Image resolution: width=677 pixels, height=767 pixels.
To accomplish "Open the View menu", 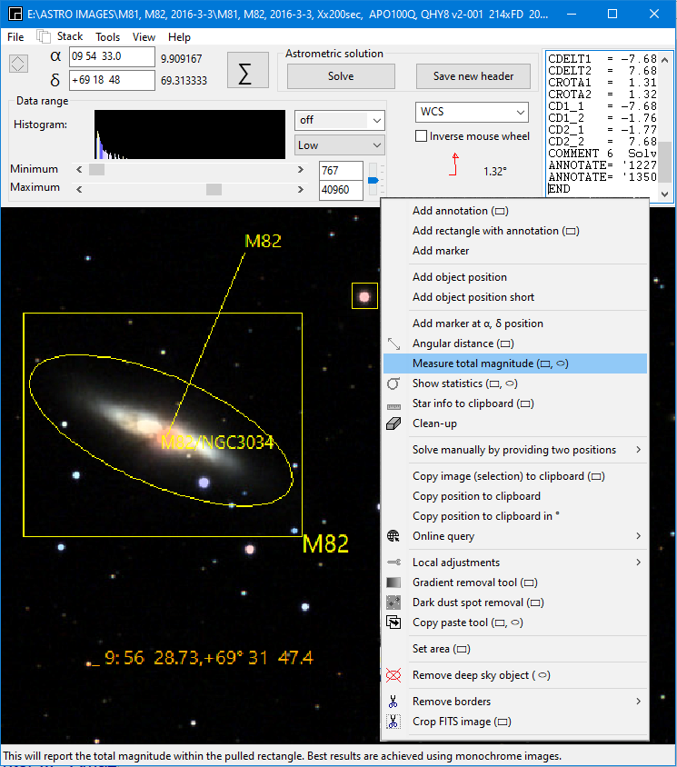I will pos(144,36).
